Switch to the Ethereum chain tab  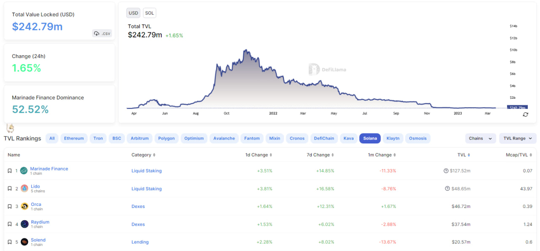(74, 138)
